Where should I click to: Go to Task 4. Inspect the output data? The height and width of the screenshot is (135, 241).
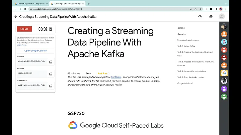(191, 71)
